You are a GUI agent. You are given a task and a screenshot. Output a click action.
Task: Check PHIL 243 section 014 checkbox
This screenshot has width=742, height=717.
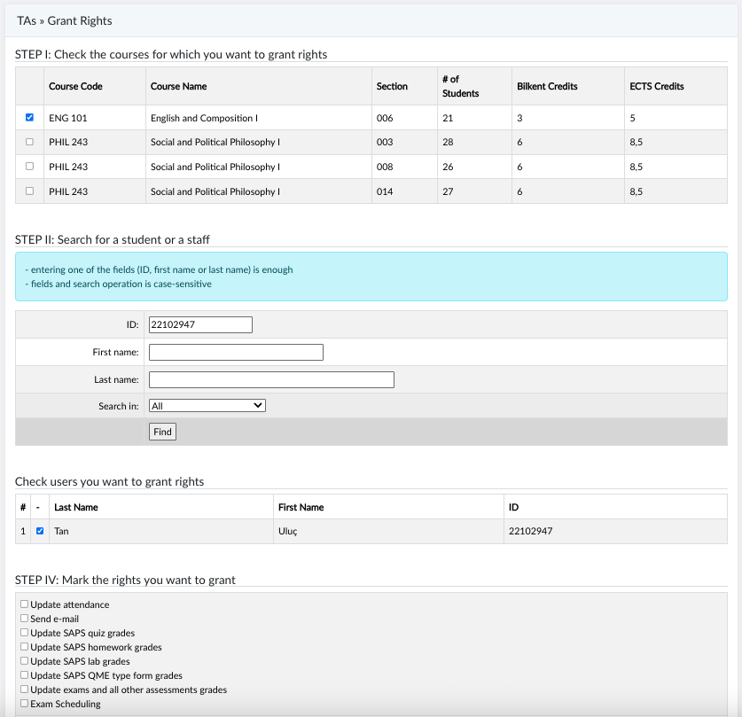[x=29, y=191]
